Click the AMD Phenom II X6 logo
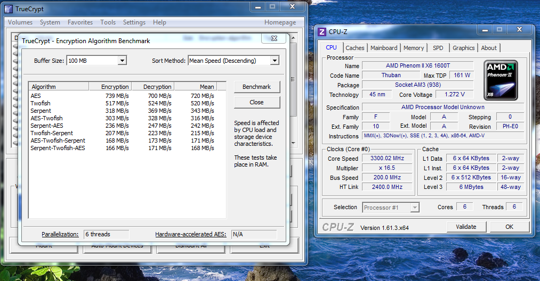 pos(501,80)
